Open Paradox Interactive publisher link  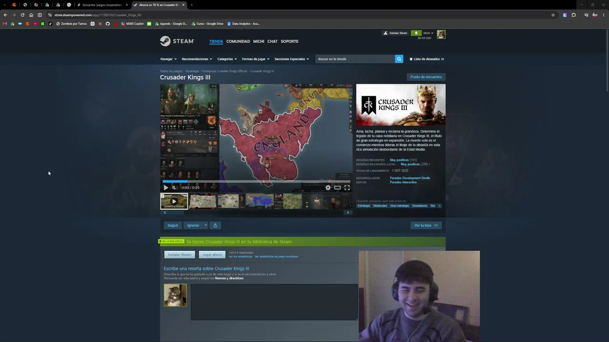point(403,182)
